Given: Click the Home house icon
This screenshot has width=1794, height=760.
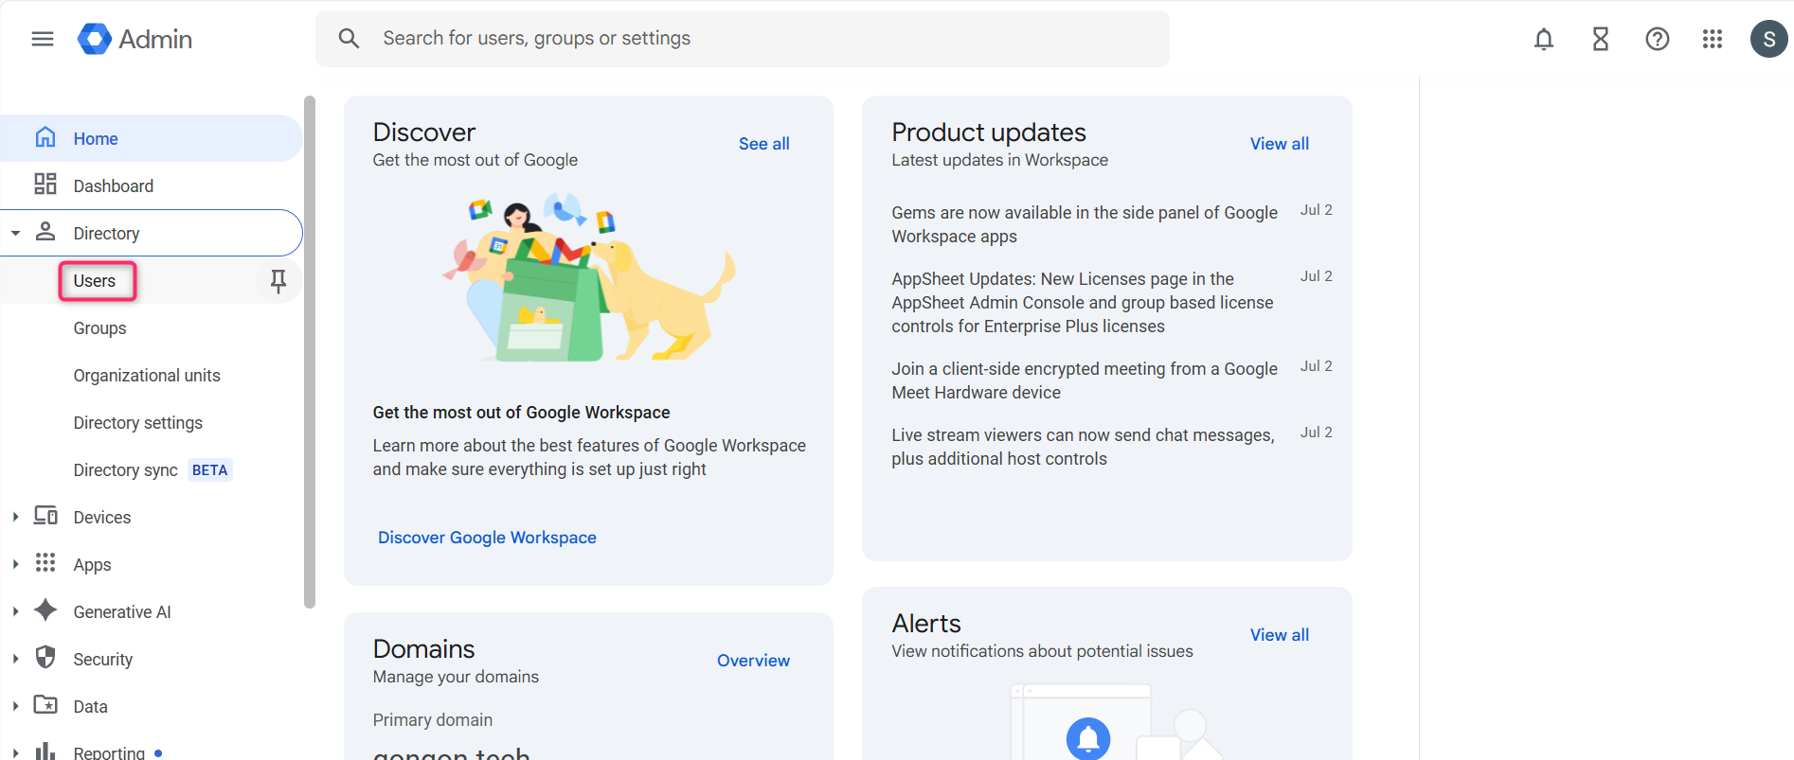Looking at the screenshot, I should (x=45, y=137).
